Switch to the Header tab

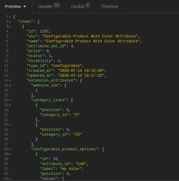[x=49, y=6]
